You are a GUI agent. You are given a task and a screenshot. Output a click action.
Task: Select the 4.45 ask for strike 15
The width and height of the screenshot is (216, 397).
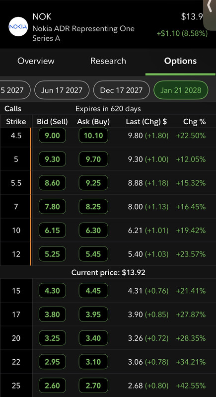(93, 291)
